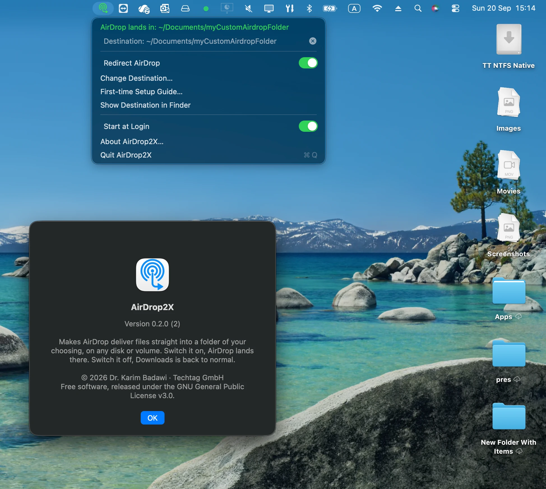Open the TeamViewer menu bar icon

[x=123, y=8]
